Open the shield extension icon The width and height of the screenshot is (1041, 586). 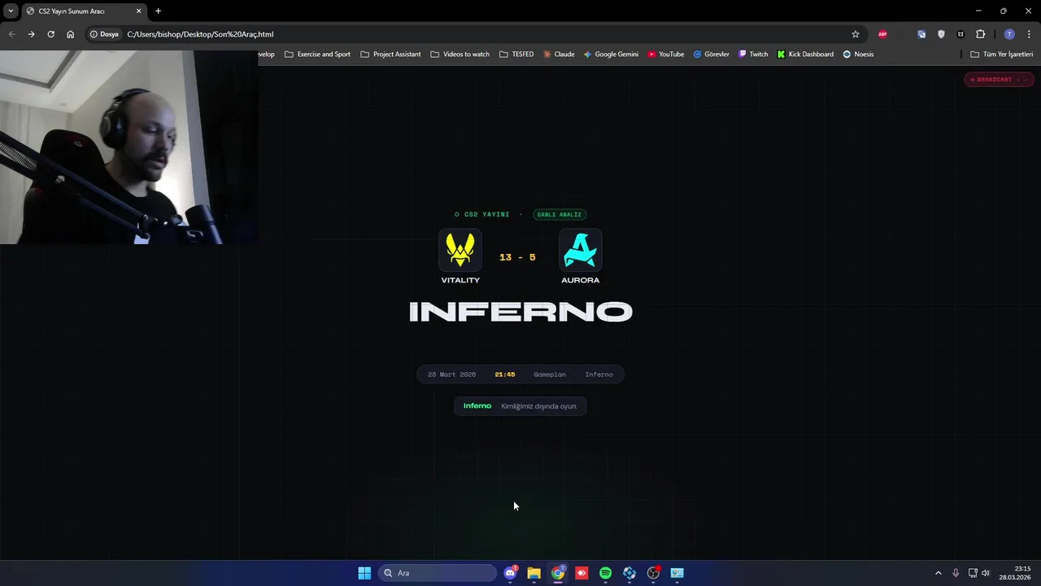click(x=941, y=34)
